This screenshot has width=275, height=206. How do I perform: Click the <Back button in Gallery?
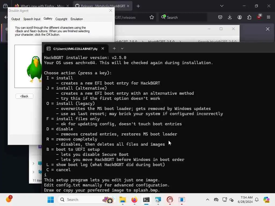click(24, 96)
